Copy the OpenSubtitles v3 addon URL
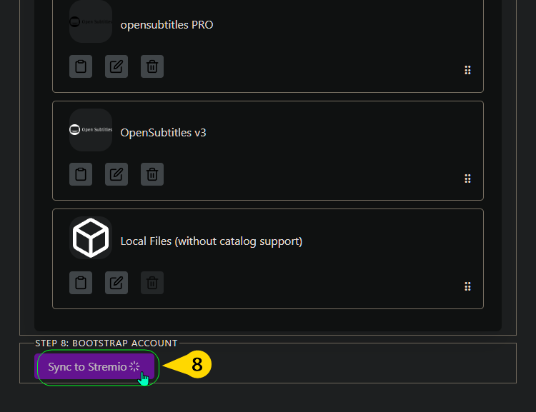The image size is (536, 412). (x=81, y=174)
